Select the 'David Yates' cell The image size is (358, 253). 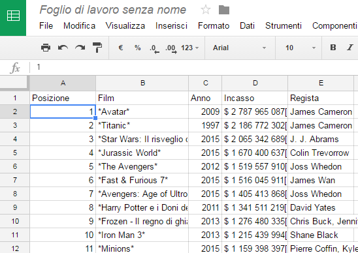point(321,207)
